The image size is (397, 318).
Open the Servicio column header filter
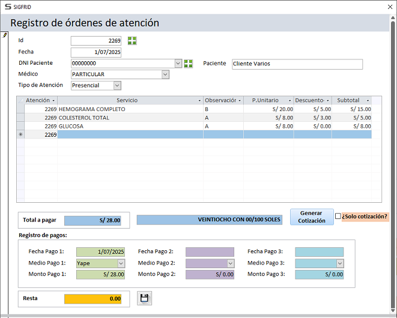[x=199, y=100]
